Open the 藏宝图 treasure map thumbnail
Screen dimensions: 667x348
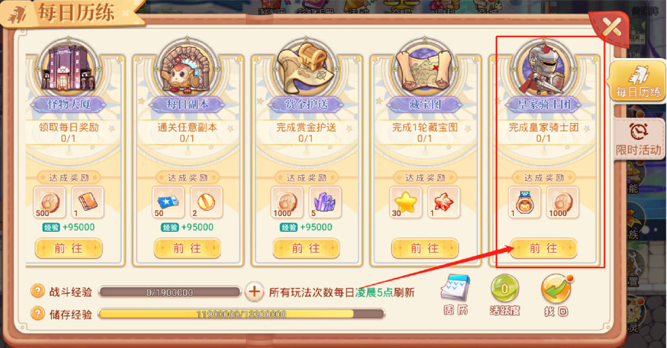click(x=424, y=69)
